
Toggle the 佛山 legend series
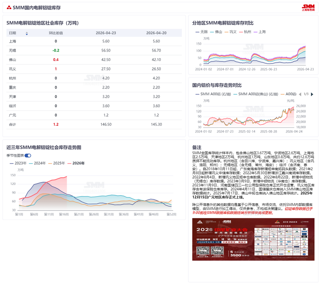click(216, 32)
